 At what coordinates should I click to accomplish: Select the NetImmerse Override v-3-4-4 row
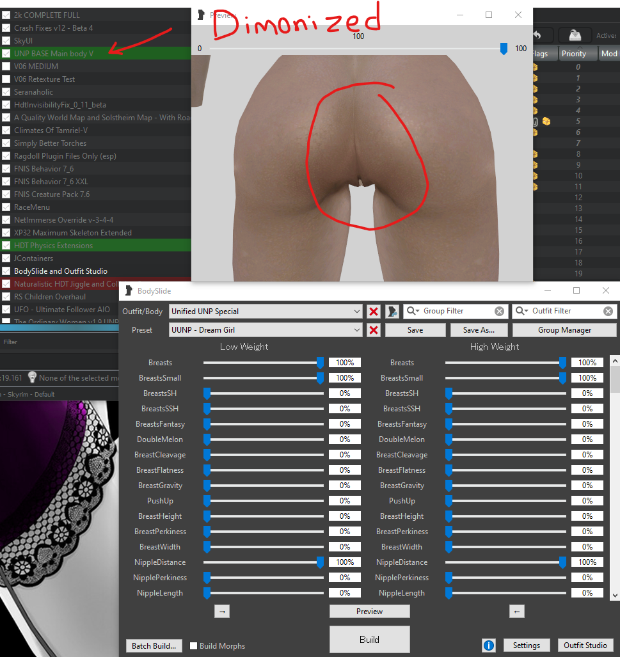(x=95, y=220)
